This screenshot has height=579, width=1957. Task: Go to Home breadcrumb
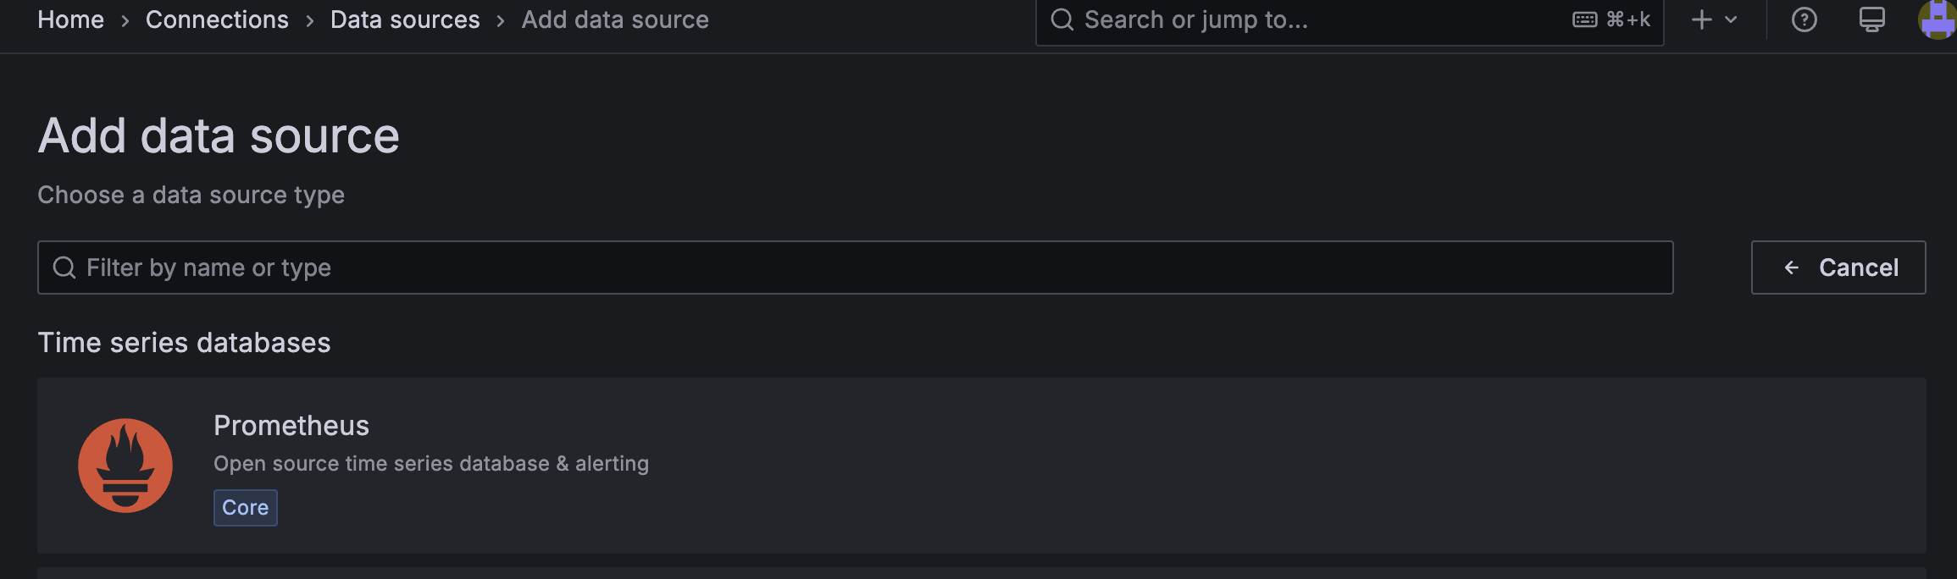70,19
